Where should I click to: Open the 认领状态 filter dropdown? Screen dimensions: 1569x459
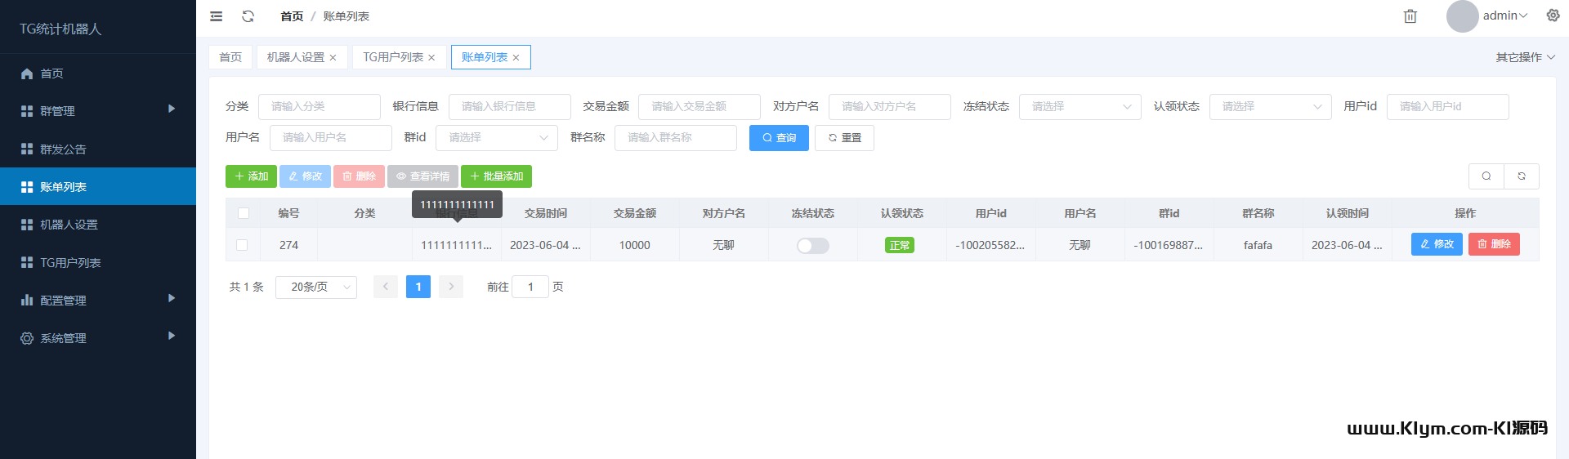(x=1270, y=107)
